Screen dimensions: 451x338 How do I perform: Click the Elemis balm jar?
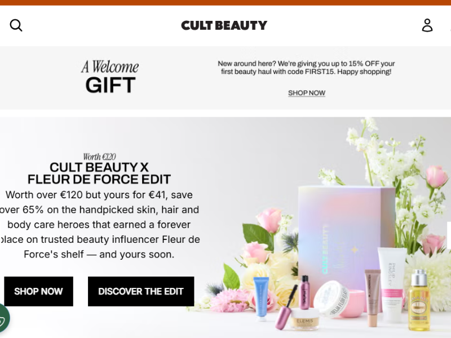(x=304, y=319)
